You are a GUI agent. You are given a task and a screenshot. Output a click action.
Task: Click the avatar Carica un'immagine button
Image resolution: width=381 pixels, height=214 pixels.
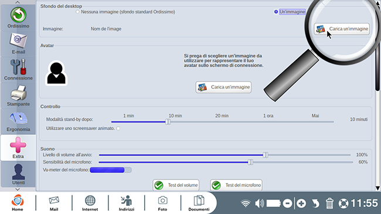[223, 87]
